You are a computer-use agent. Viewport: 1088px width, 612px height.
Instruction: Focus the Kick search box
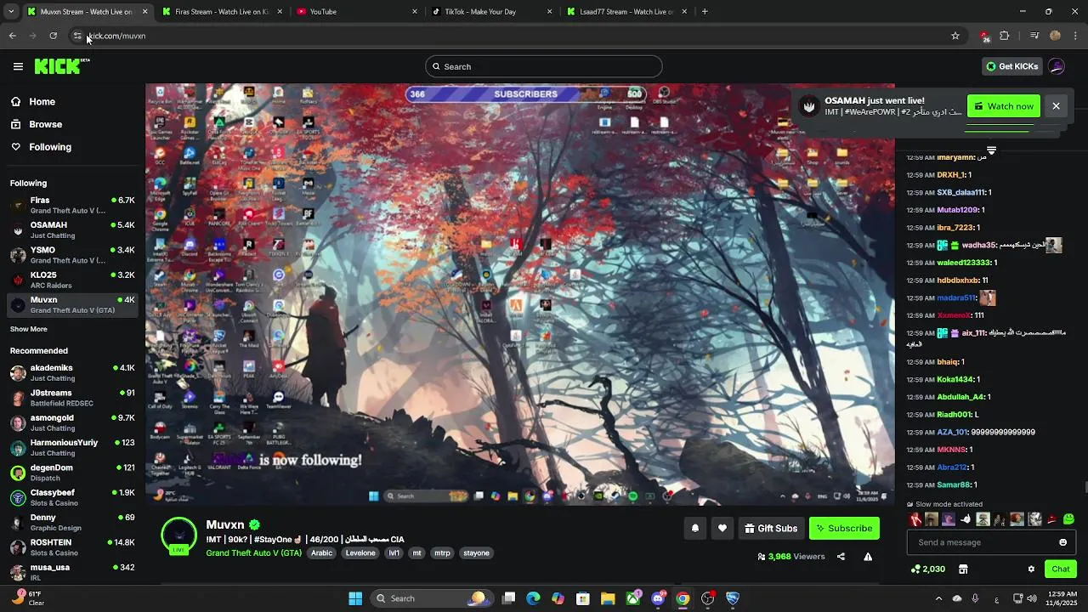coord(544,66)
